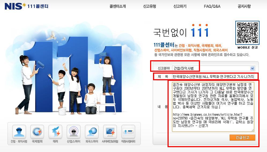
Task: Open the 신고유형 menu
Action: [x=150, y=6]
